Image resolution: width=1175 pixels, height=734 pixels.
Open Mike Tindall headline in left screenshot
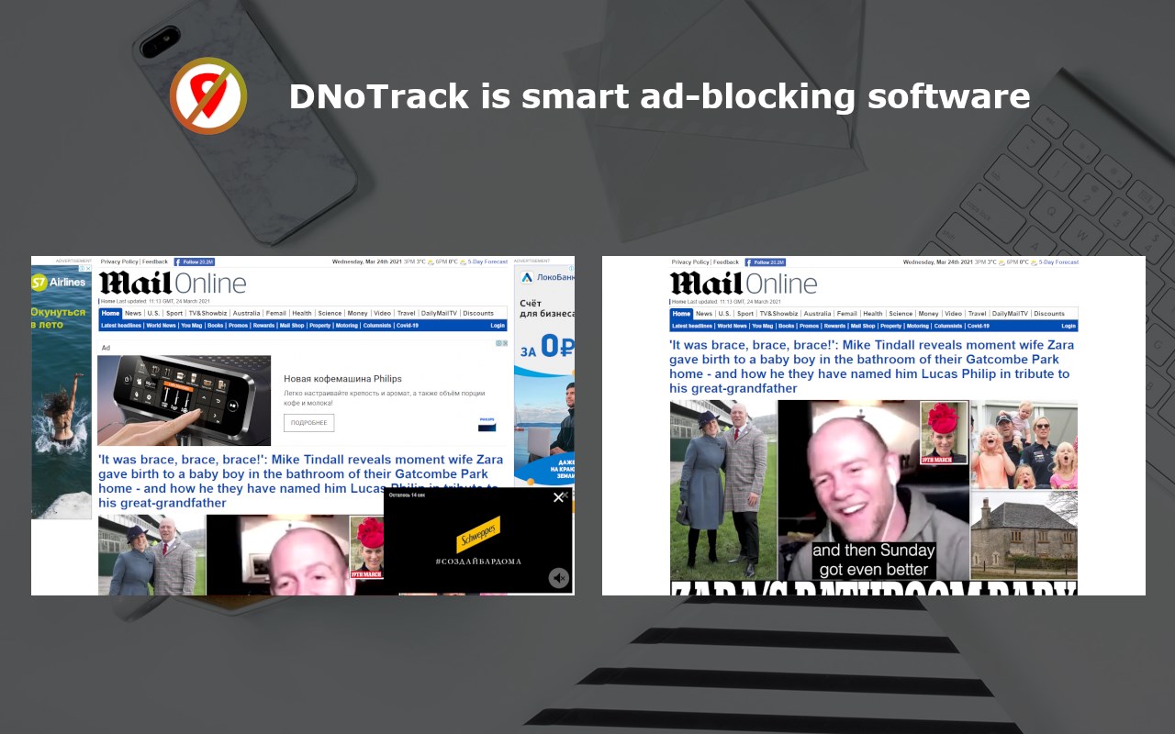pyautogui.click(x=300, y=482)
